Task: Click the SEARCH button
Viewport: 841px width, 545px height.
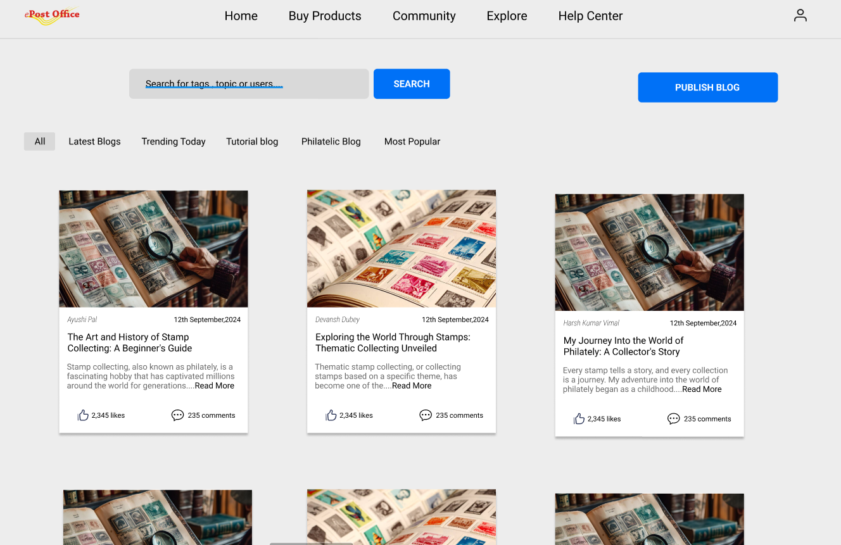Action: coord(412,84)
